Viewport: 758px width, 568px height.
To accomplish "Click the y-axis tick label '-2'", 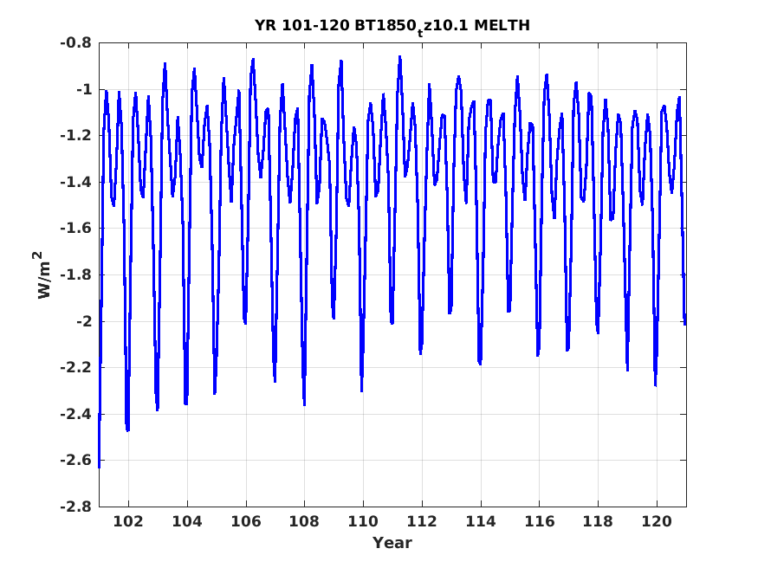I will click(x=84, y=321).
